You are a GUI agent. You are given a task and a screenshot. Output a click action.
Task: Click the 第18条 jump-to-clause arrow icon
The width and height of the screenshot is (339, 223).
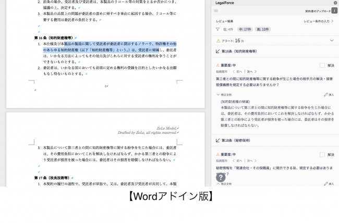click(217, 140)
